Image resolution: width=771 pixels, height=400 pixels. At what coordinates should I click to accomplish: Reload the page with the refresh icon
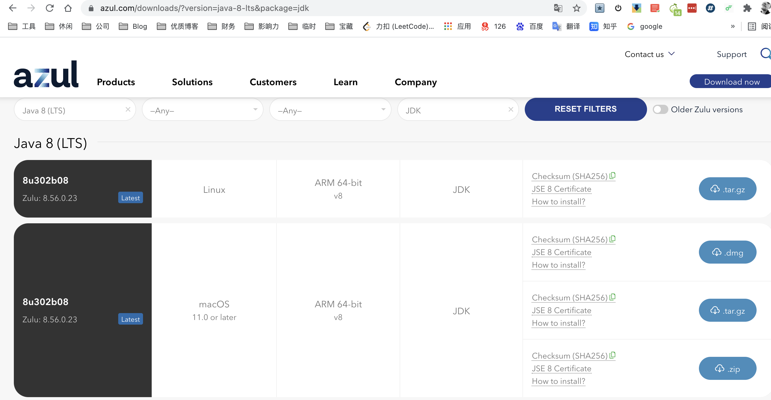[50, 8]
